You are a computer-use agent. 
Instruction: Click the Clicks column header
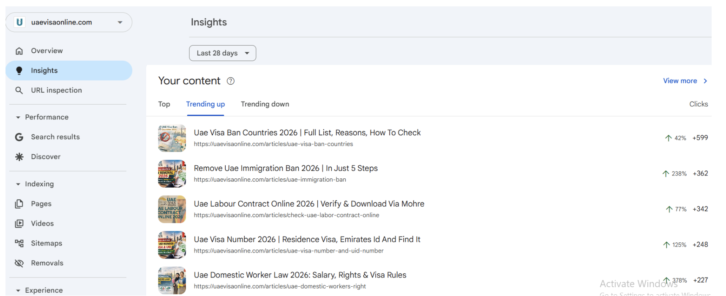pos(699,104)
